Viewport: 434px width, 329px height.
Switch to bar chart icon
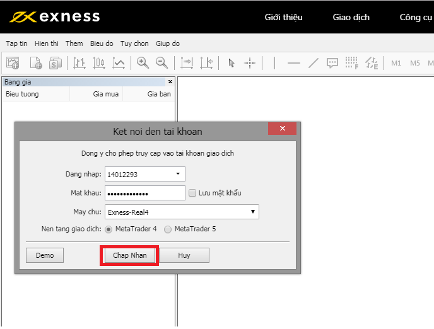(x=79, y=62)
